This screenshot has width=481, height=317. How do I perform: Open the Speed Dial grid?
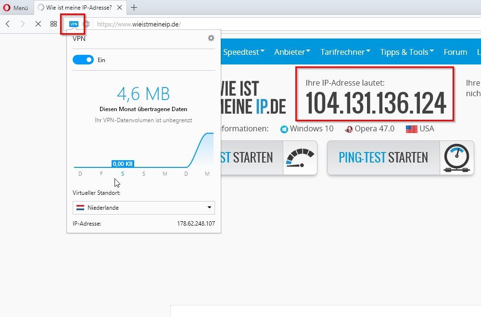click(x=54, y=24)
